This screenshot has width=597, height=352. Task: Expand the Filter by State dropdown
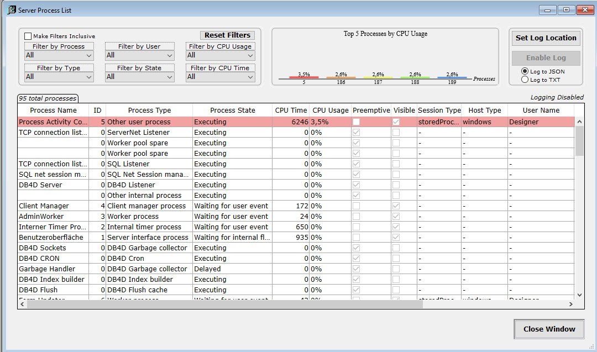coord(139,77)
